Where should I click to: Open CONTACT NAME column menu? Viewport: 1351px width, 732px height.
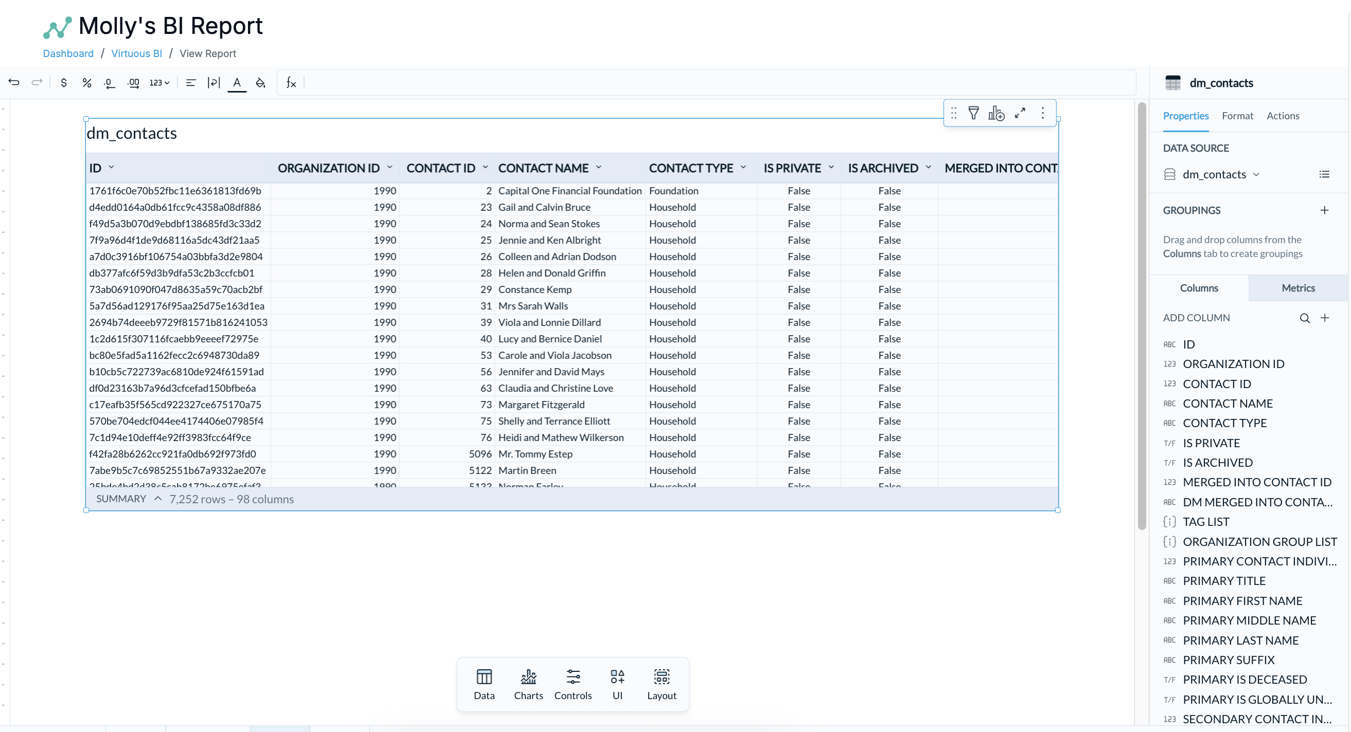(x=598, y=167)
